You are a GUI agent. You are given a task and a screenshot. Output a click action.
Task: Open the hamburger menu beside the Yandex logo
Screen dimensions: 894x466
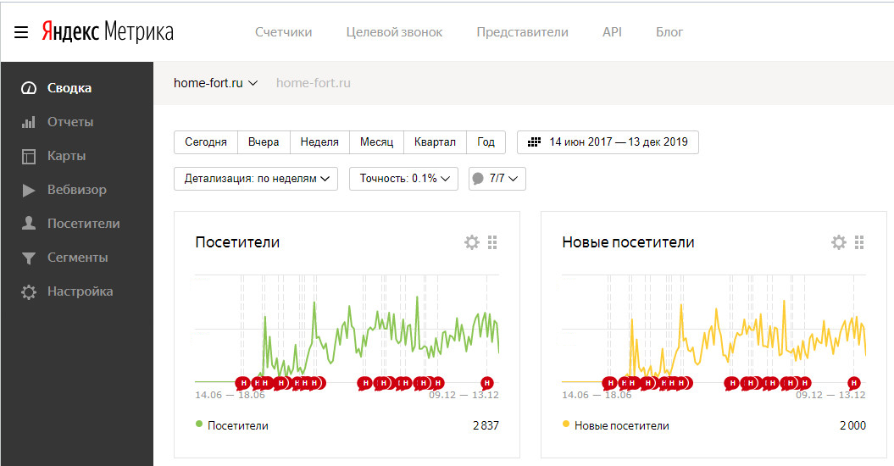coord(21,32)
